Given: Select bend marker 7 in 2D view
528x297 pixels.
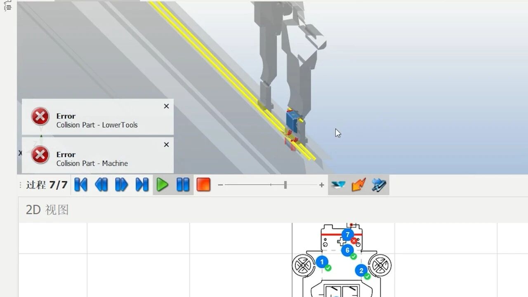Looking at the screenshot, I should click(347, 235).
